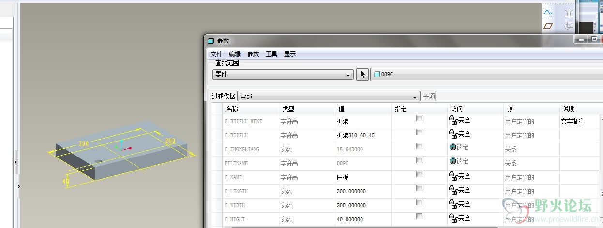
Task: Click lock icon in C_HIGHT access cell
Action: click(x=453, y=218)
